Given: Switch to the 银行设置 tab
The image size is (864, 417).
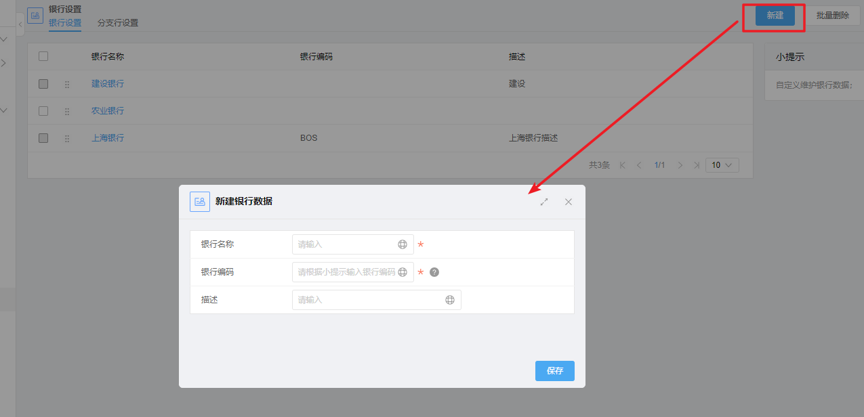Looking at the screenshot, I should click(x=65, y=23).
